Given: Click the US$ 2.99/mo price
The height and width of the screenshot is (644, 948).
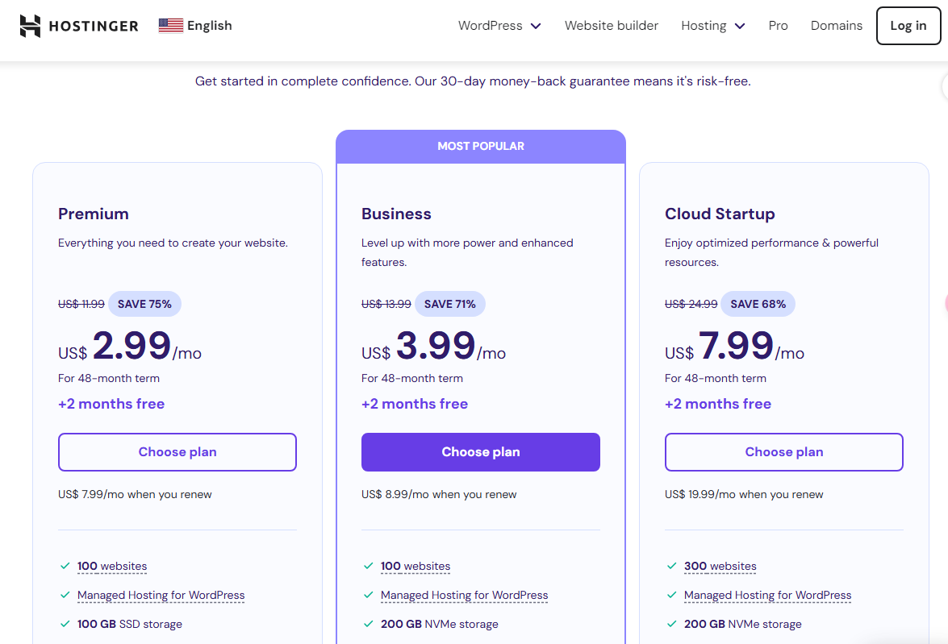Looking at the screenshot, I should click(x=130, y=347).
